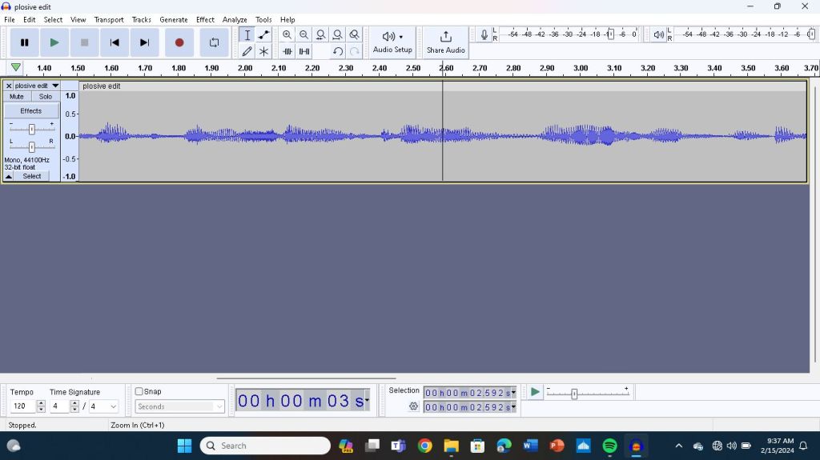This screenshot has height=460, width=820.
Task: Open the Analyze menu
Action: (235, 19)
